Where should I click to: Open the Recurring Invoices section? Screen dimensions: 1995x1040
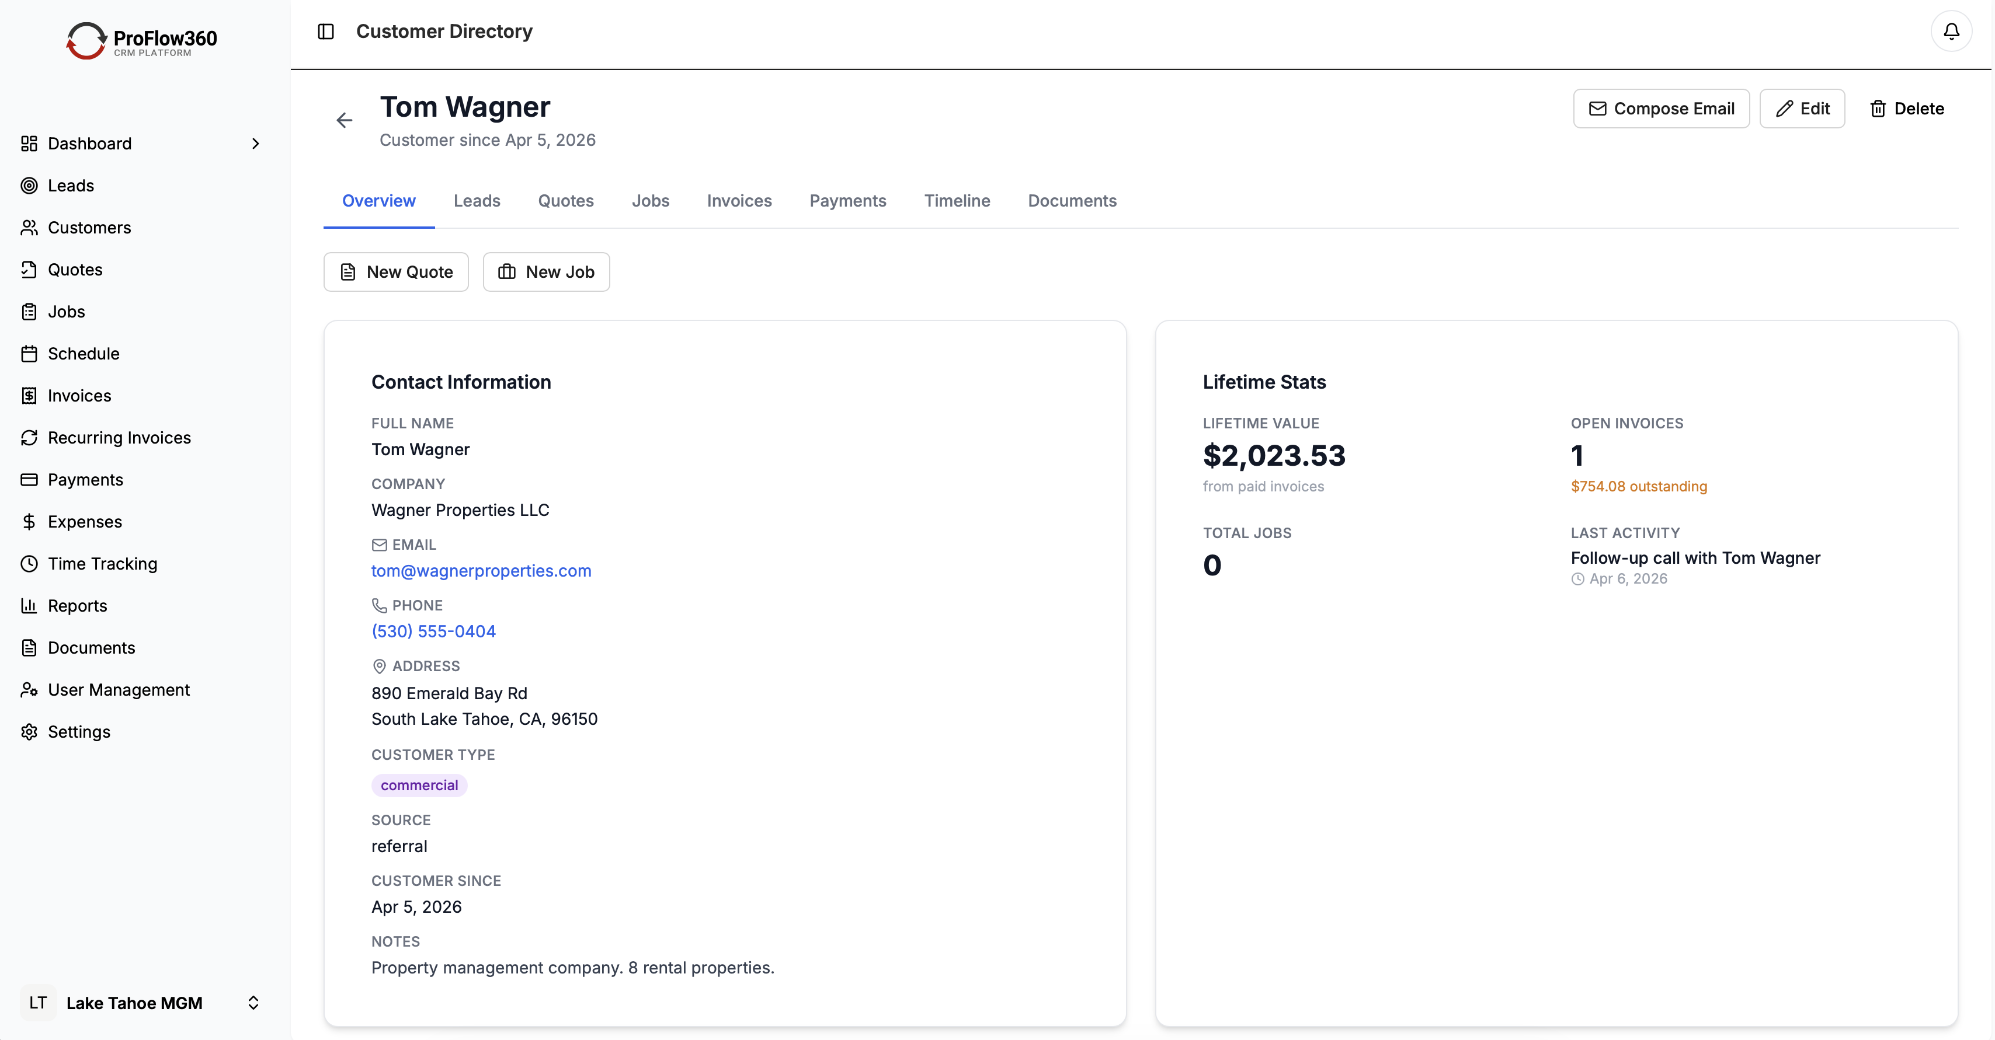119,437
